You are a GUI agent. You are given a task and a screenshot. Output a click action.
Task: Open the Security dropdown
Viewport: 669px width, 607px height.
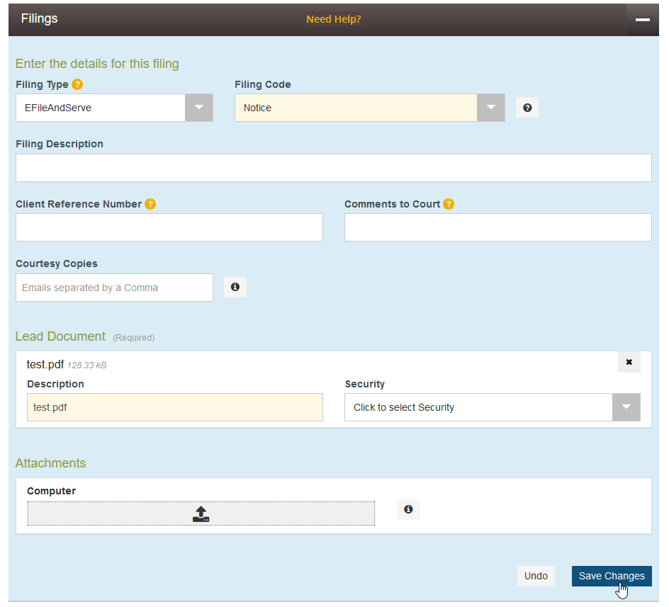pos(626,407)
